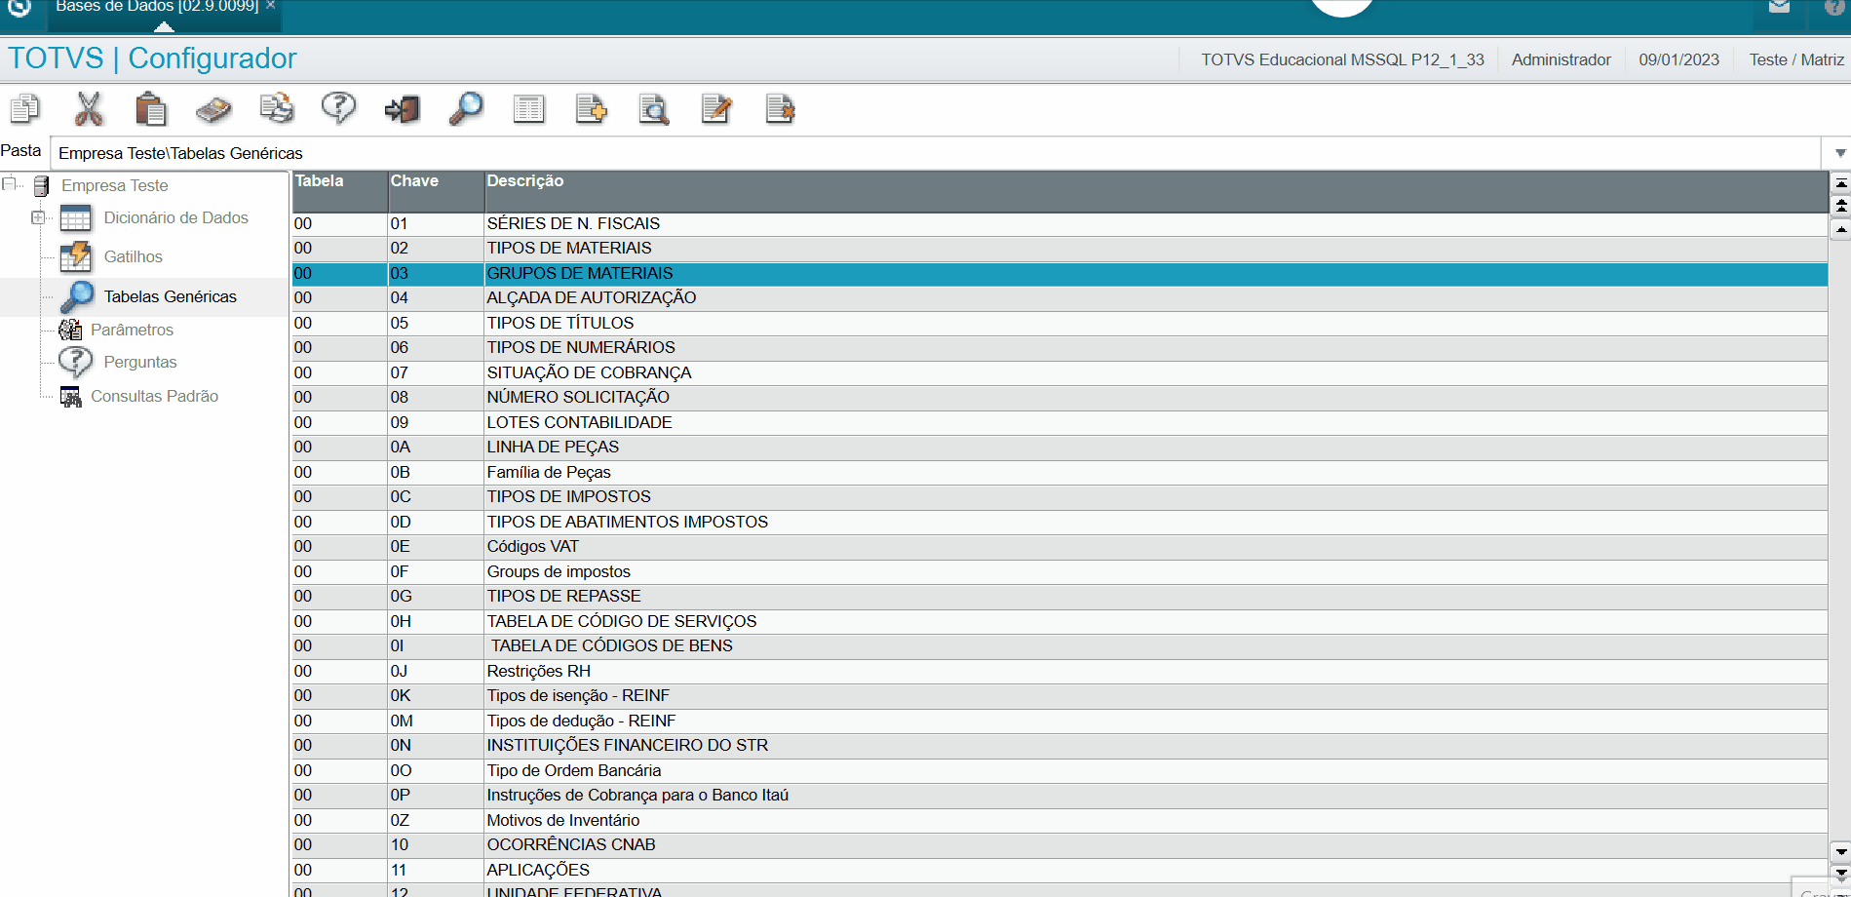Image resolution: width=1851 pixels, height=897 pixels.
Task: Select Tabelas Genéricas in the sidebar
Action: (x=170, y=296)
